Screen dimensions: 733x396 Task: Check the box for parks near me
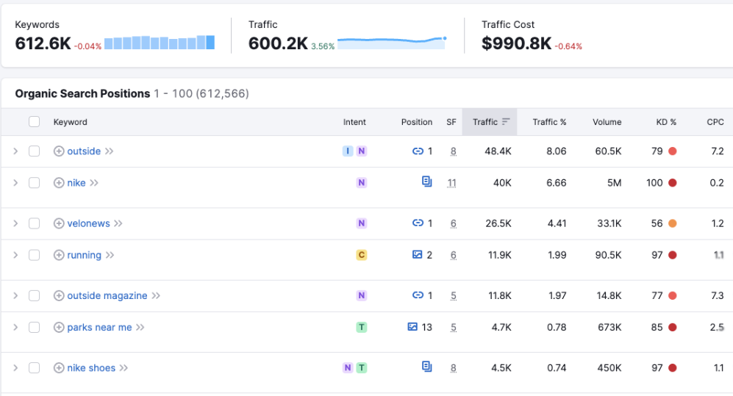click(34, 328)
